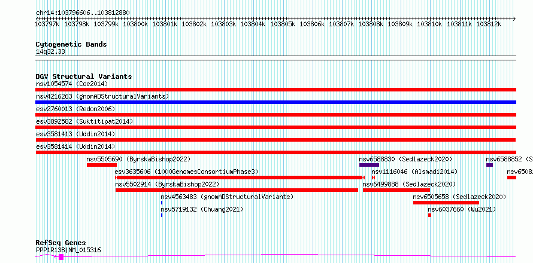This screenshot has height=263, width=533.
Task: Open the nsv5719132 (Chuang2021) label
Action: tap(202, 209)
